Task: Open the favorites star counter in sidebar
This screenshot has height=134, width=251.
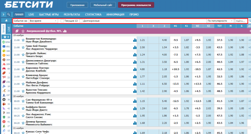Action: tap(6, 37)
